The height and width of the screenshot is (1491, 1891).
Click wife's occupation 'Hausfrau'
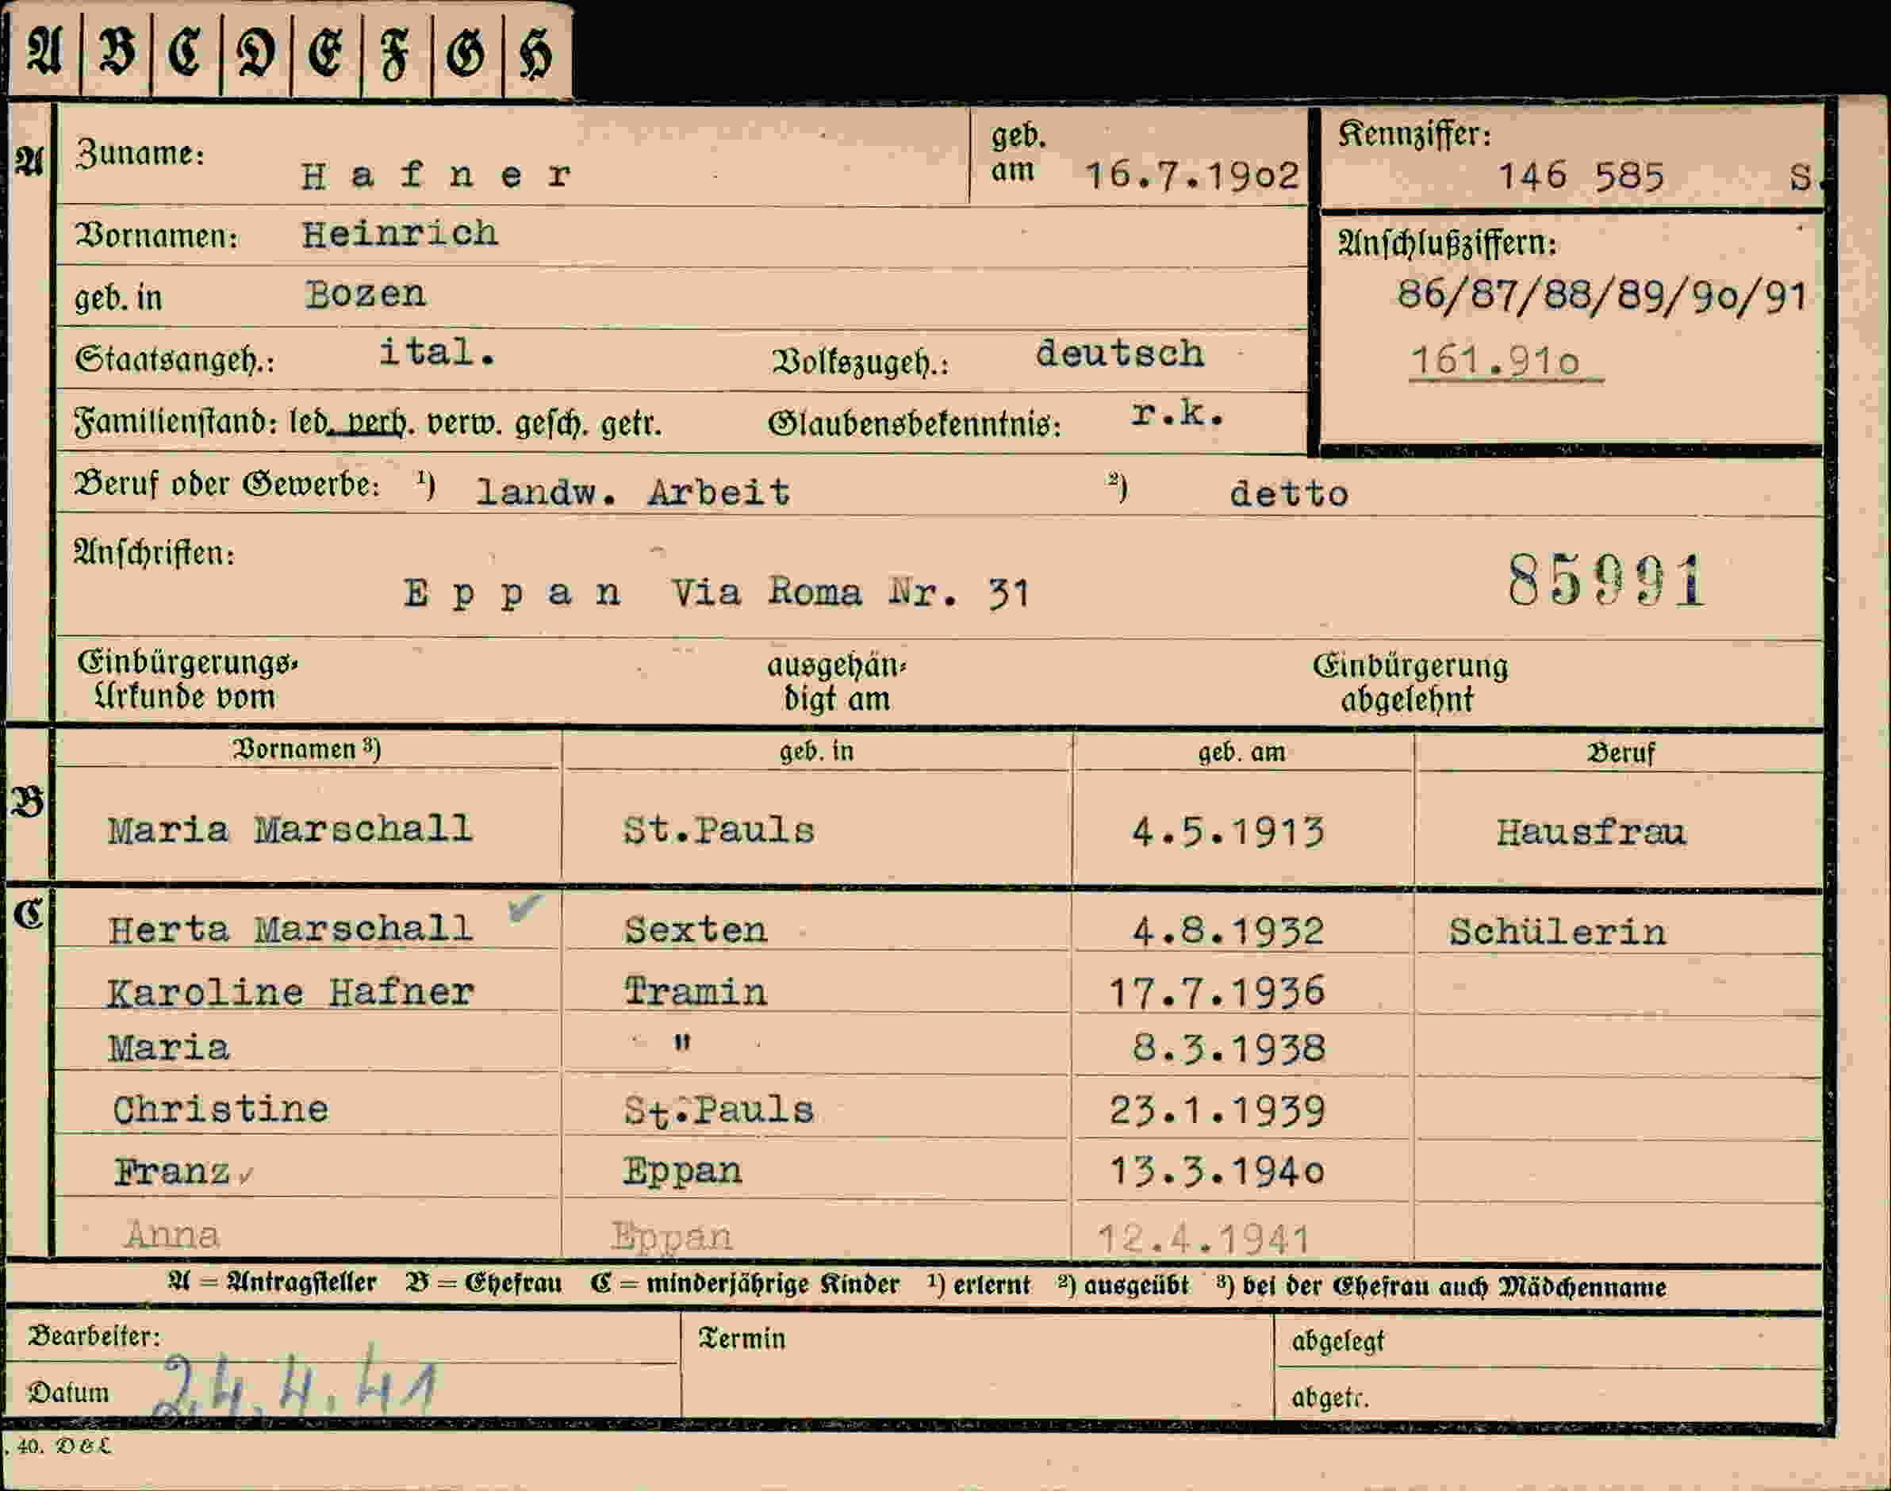tap(1591, 833)
